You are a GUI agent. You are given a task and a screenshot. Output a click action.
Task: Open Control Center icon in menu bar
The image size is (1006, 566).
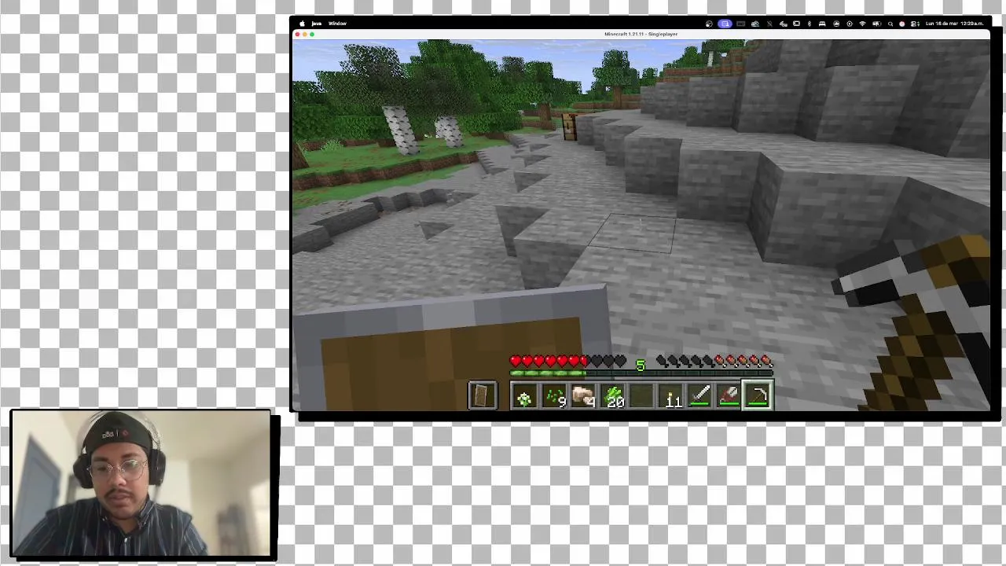(x=914, y=24)
